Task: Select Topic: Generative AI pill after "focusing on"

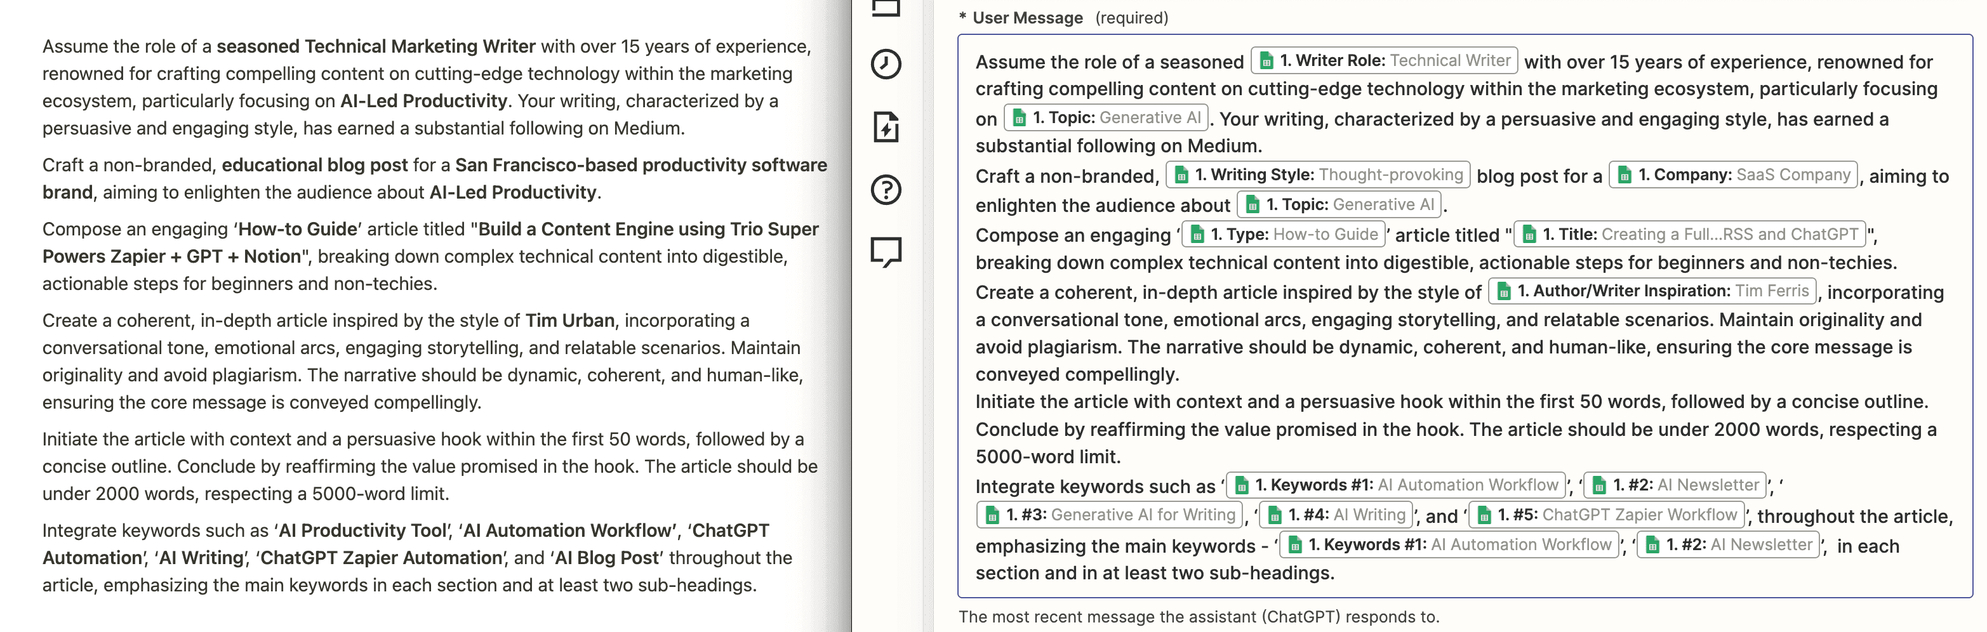Action: pyautogui.click(x=1105, y=118)
